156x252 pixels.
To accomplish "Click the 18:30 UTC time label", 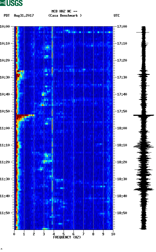I will pos(122,179).
